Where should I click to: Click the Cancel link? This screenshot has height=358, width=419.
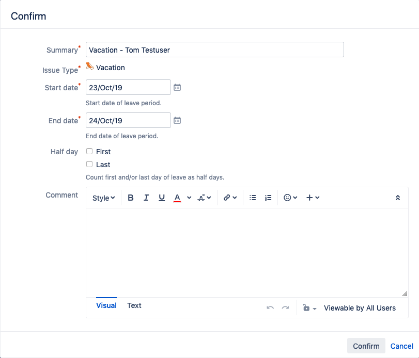pyautogui.click(x=401, y=346)
